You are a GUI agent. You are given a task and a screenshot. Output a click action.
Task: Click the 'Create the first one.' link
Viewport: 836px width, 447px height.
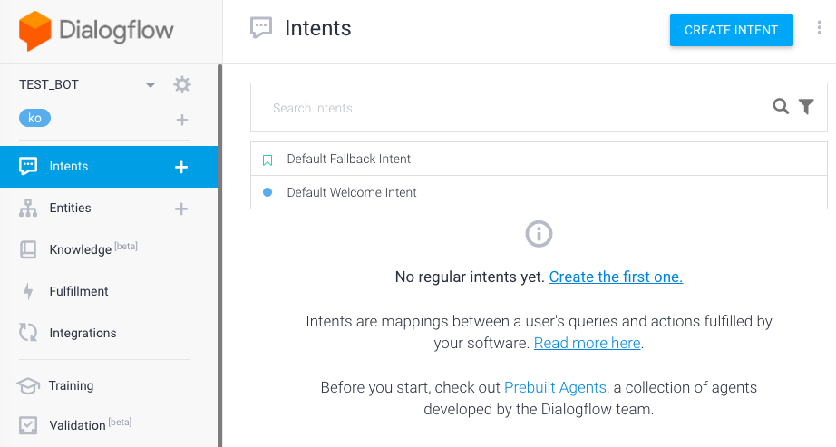(616, 277)
